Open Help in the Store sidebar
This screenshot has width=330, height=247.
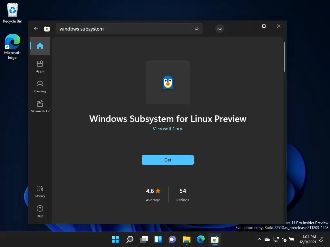[x=40, y=212]
